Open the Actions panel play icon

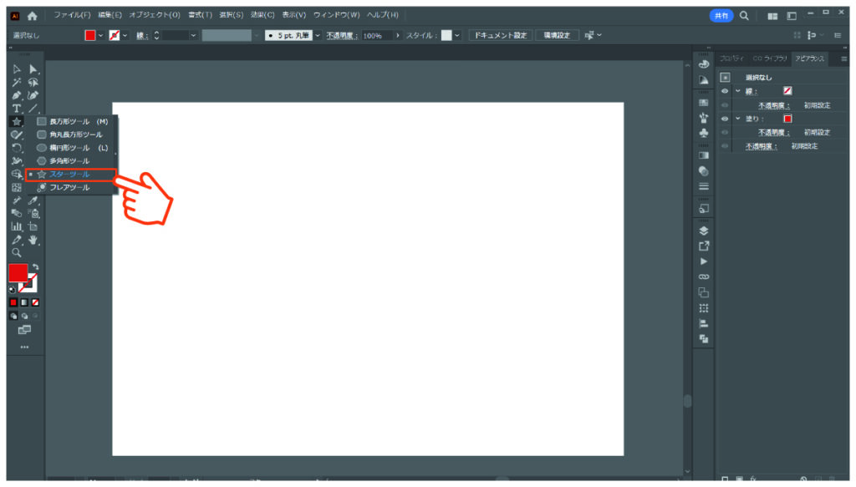[704, 261]
